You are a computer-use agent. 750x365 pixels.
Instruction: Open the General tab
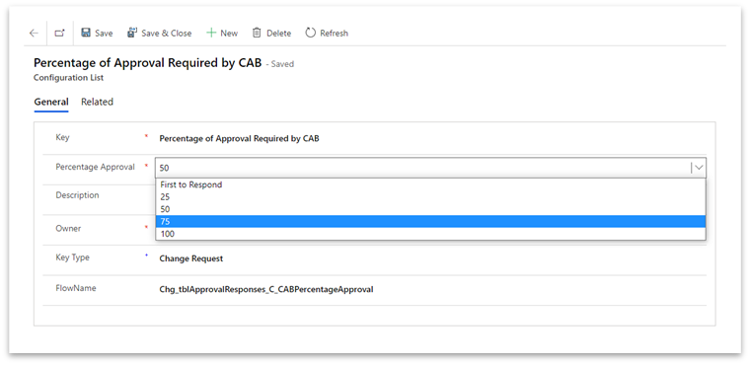click(x=51, y=102)
